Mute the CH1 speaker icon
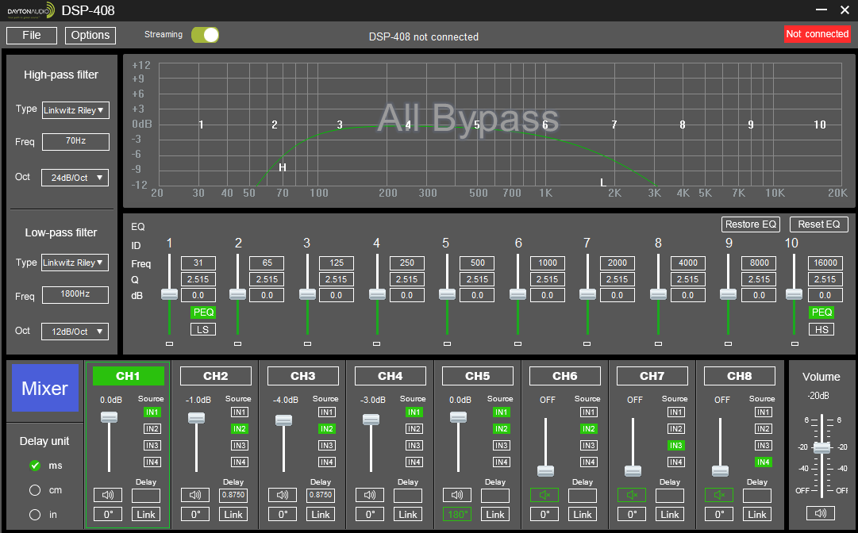The width and height of the screenshot is (858, 533). [x=108, y=495]
